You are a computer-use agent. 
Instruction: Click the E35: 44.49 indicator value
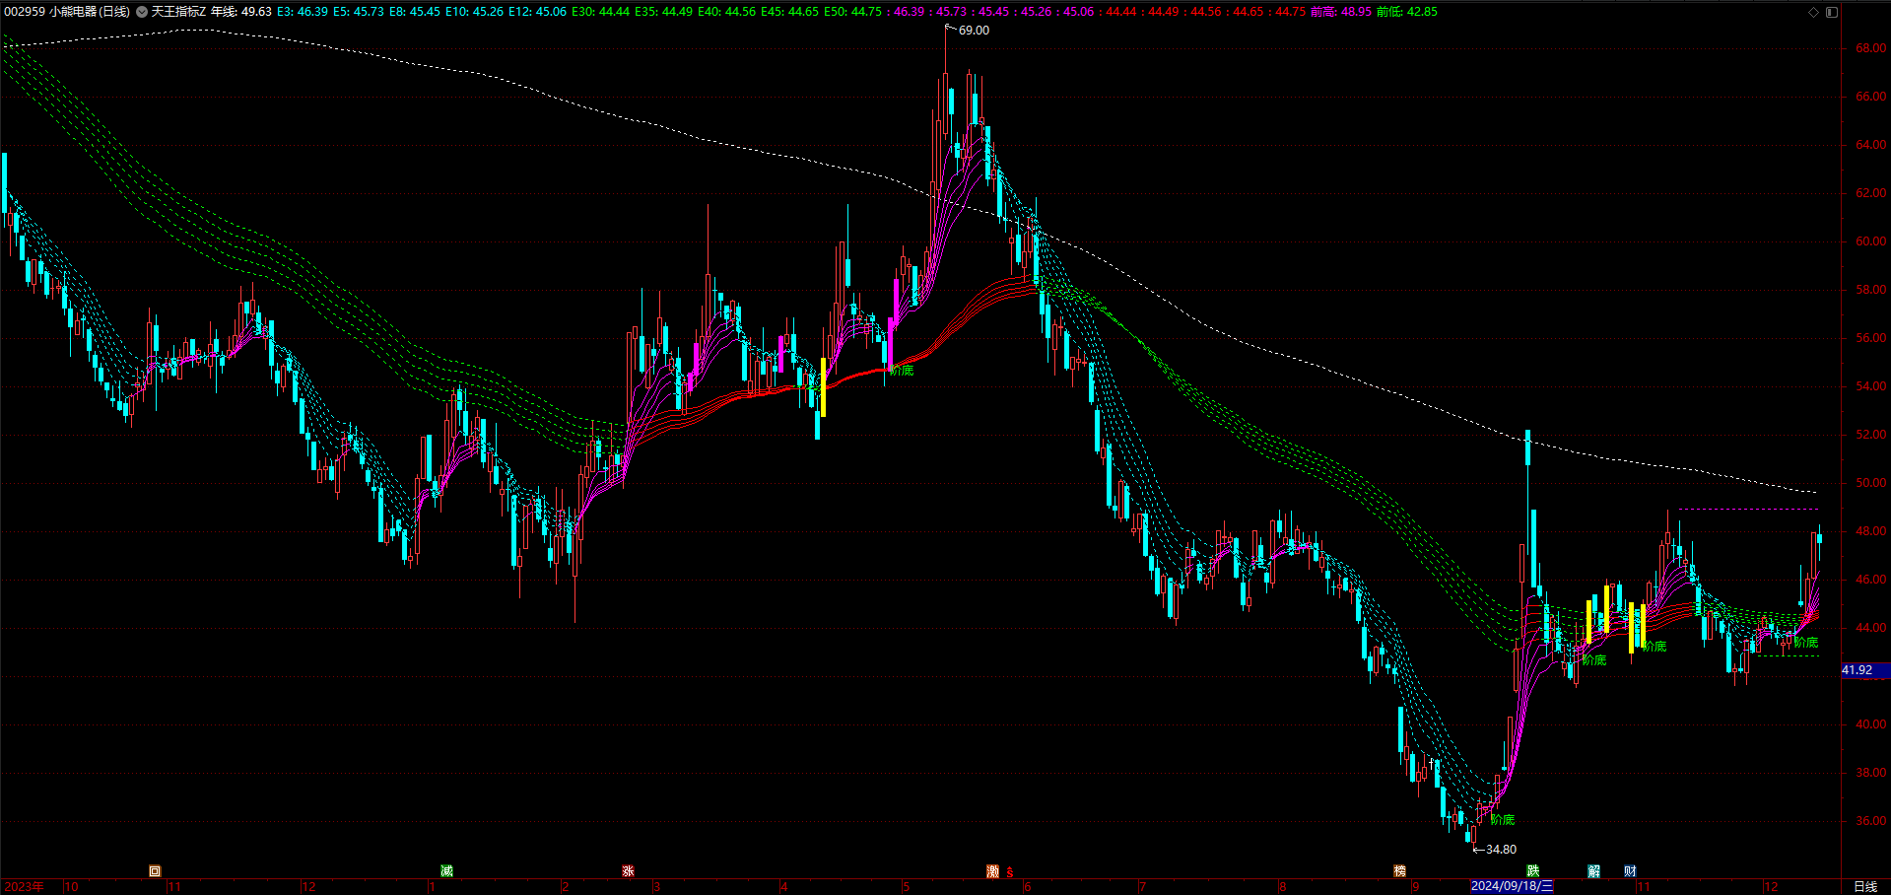click(x=663, y=12)
